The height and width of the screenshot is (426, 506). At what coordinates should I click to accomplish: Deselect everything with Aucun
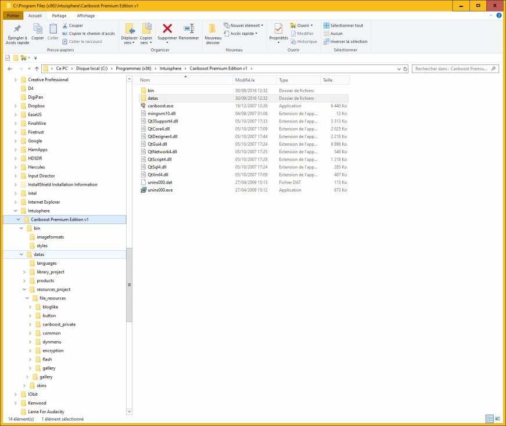tap(333, 34)
